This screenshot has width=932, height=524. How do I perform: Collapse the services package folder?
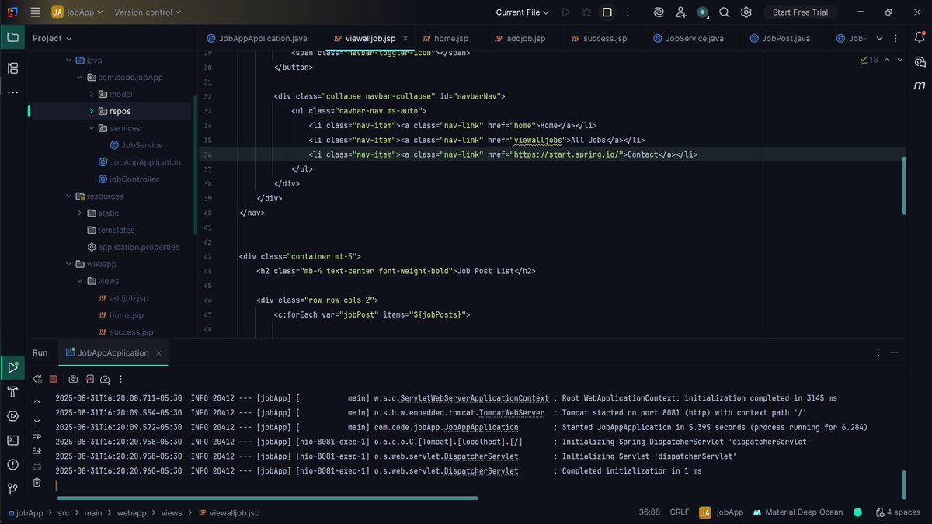pos(91,128)
